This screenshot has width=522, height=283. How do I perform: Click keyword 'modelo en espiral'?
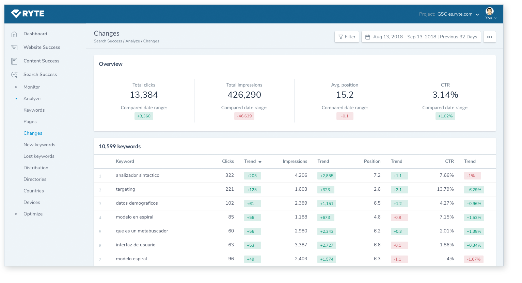[135, 217]
